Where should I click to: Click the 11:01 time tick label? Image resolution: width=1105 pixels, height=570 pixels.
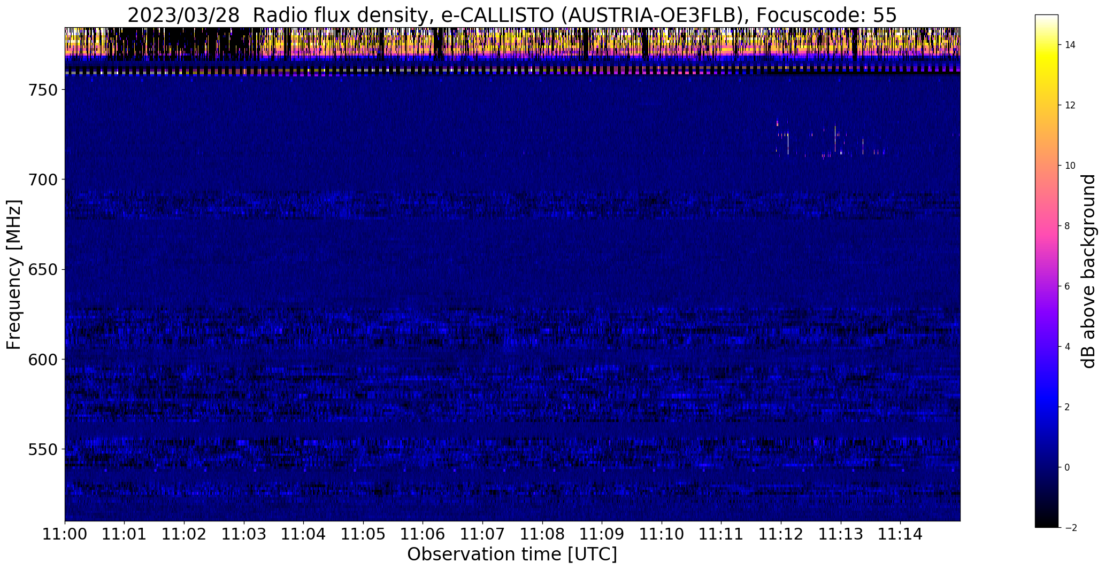pyautogui.click(x=125, y=534)
